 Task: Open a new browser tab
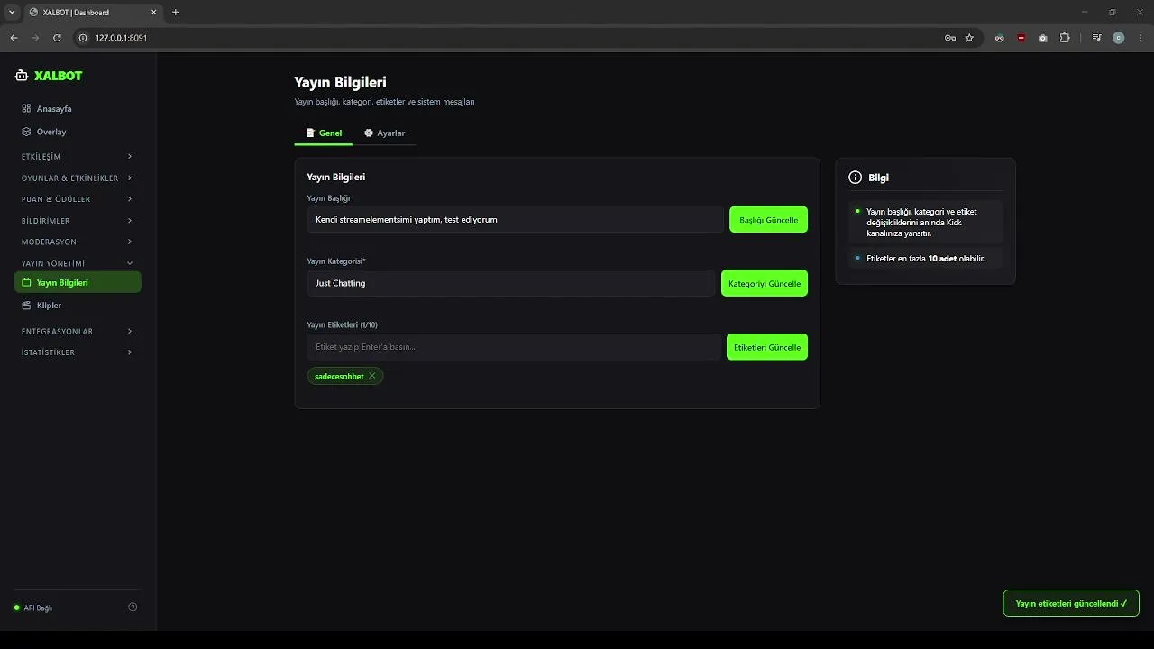[x=175, y=12]
